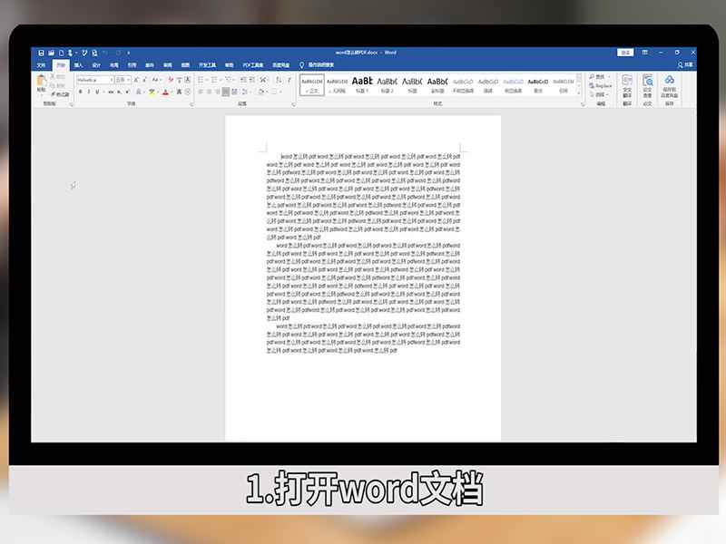Toggle italic formatting
Screen dimensions: 726x544
[x=88, y=91]
